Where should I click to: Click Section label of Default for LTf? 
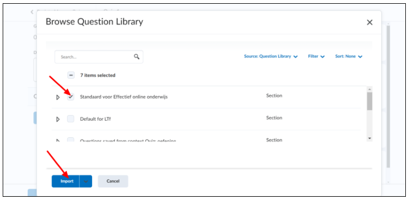(274, 118)
